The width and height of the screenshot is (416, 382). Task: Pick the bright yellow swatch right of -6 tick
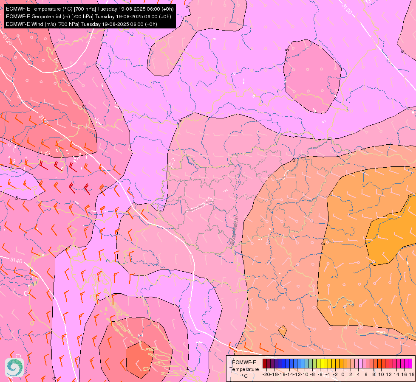tap(322, 363)
